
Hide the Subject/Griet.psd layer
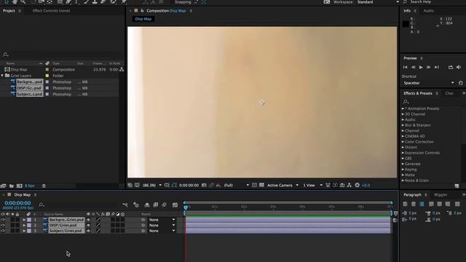coord(3,231)
